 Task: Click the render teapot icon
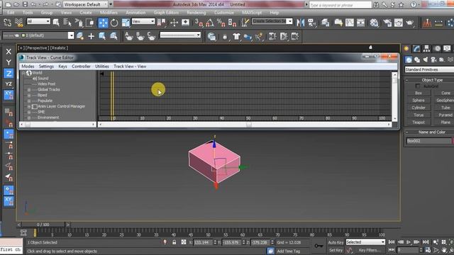coord(410,23)
